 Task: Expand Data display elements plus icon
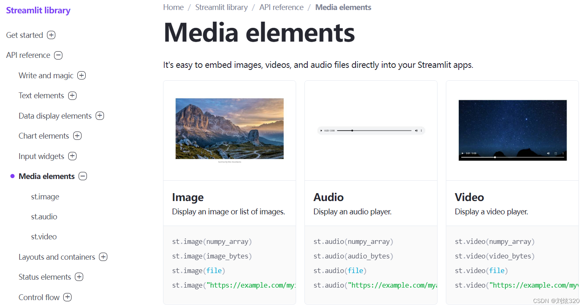pos(100,116)
